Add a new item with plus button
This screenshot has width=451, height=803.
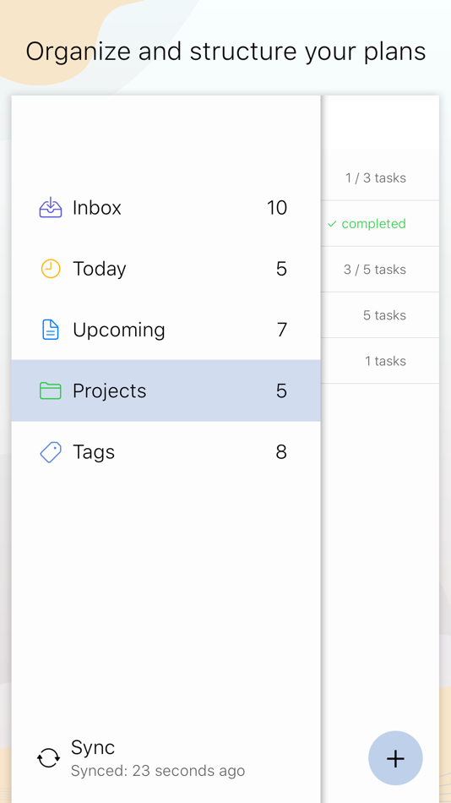(395, 758)
